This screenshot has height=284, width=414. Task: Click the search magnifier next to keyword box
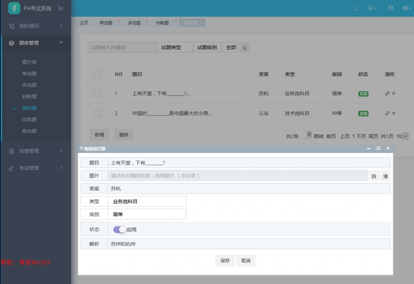[x=244, y=47]
